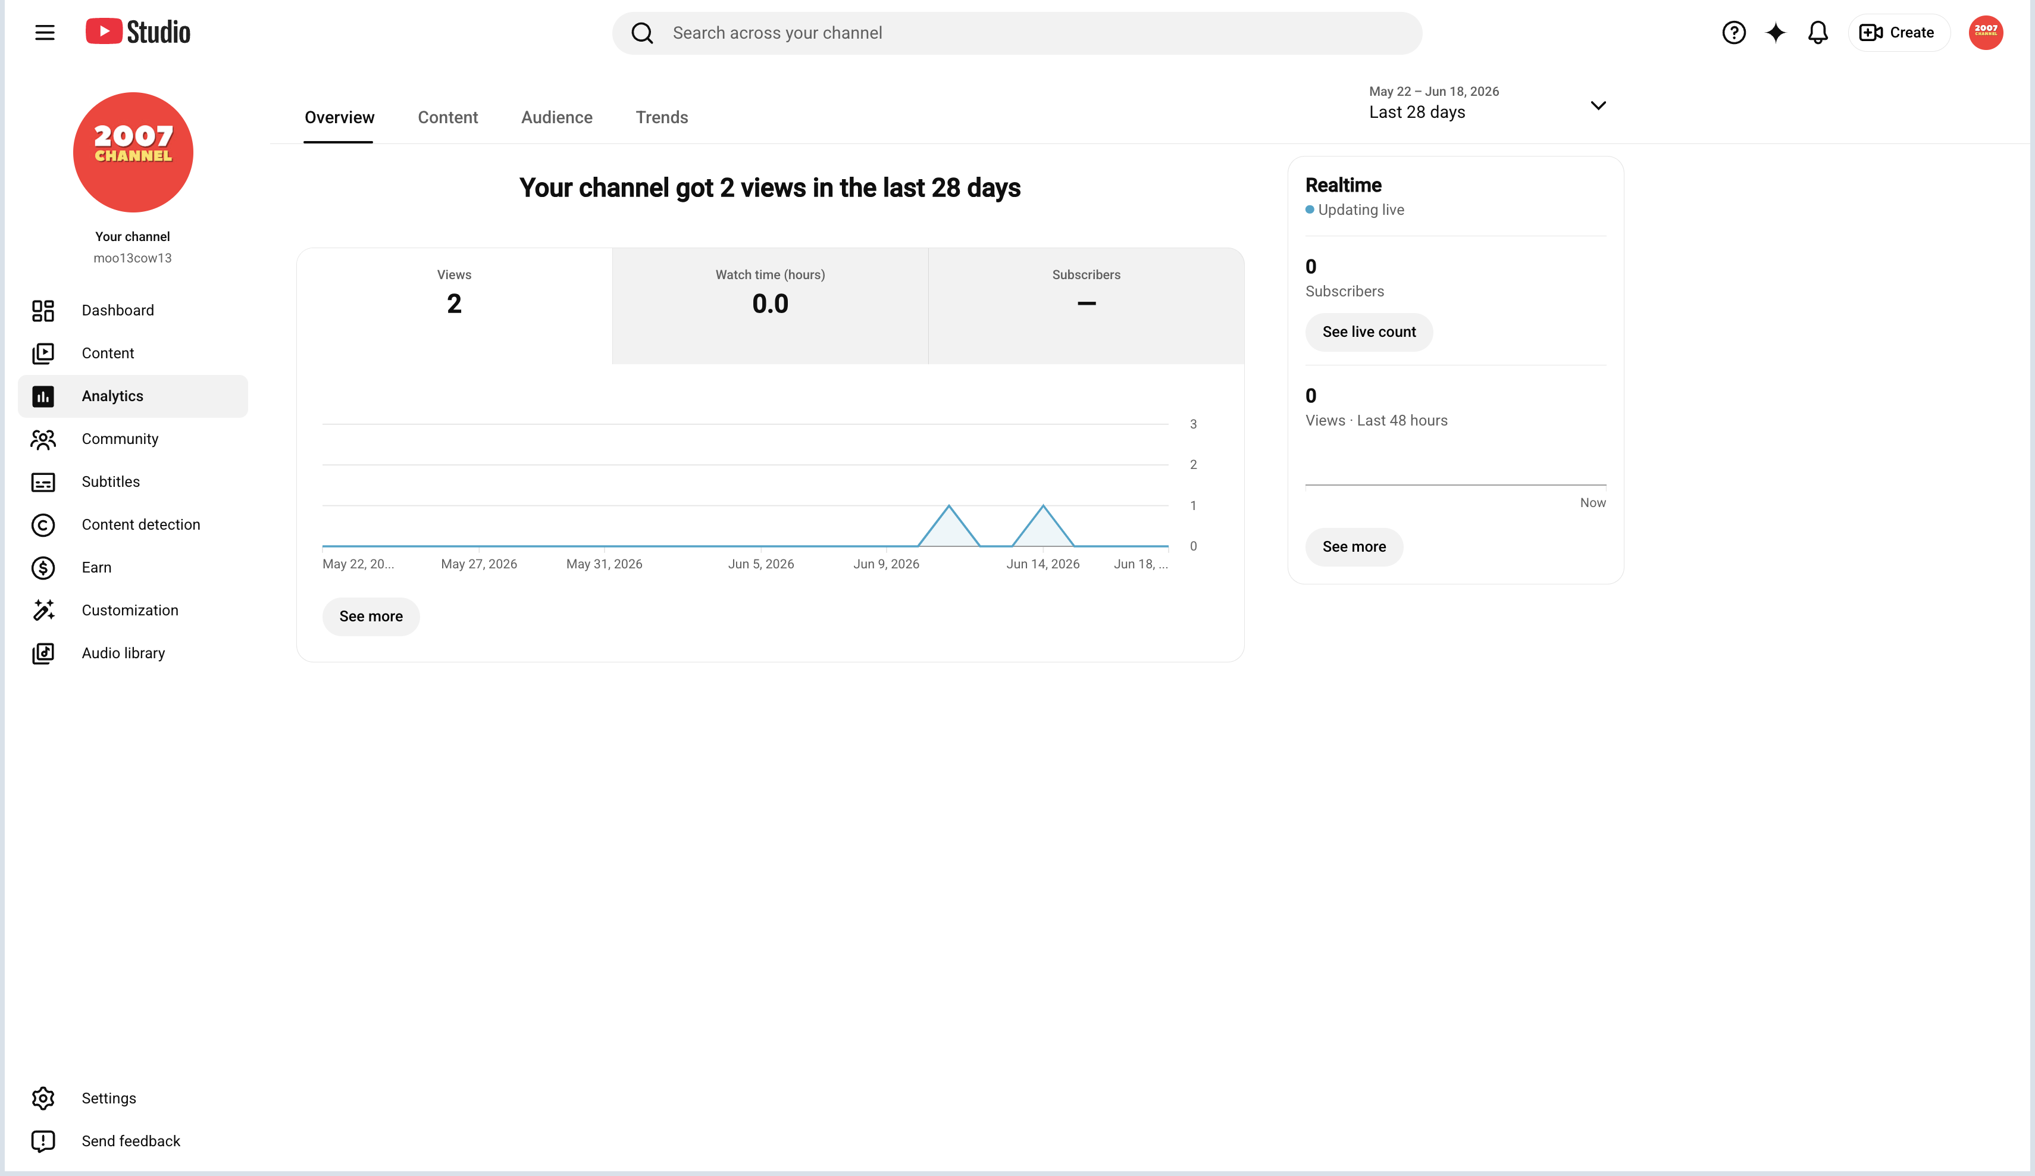Click the moo13cow13 channel name
The image size is (2035, 1176).
click(133, 258)
